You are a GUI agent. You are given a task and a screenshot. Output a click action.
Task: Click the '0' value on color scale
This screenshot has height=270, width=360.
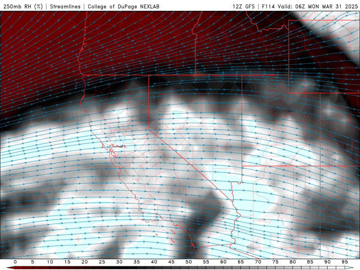coord(15,262)
